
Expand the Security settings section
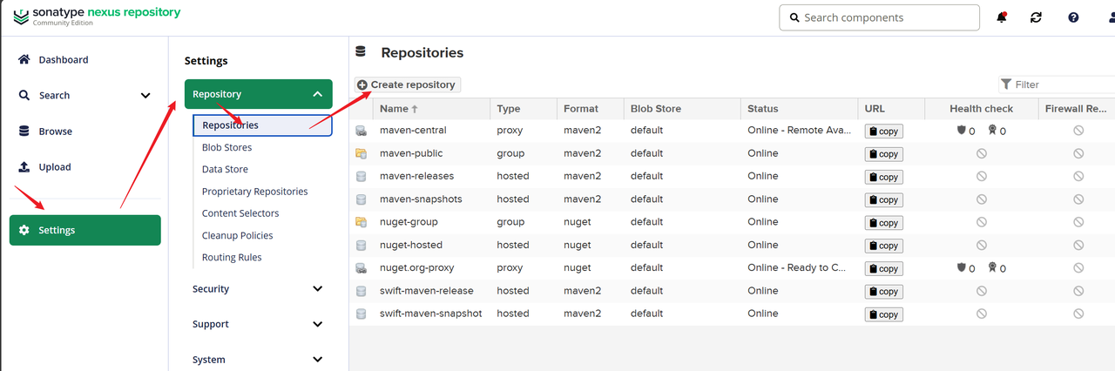317,289
